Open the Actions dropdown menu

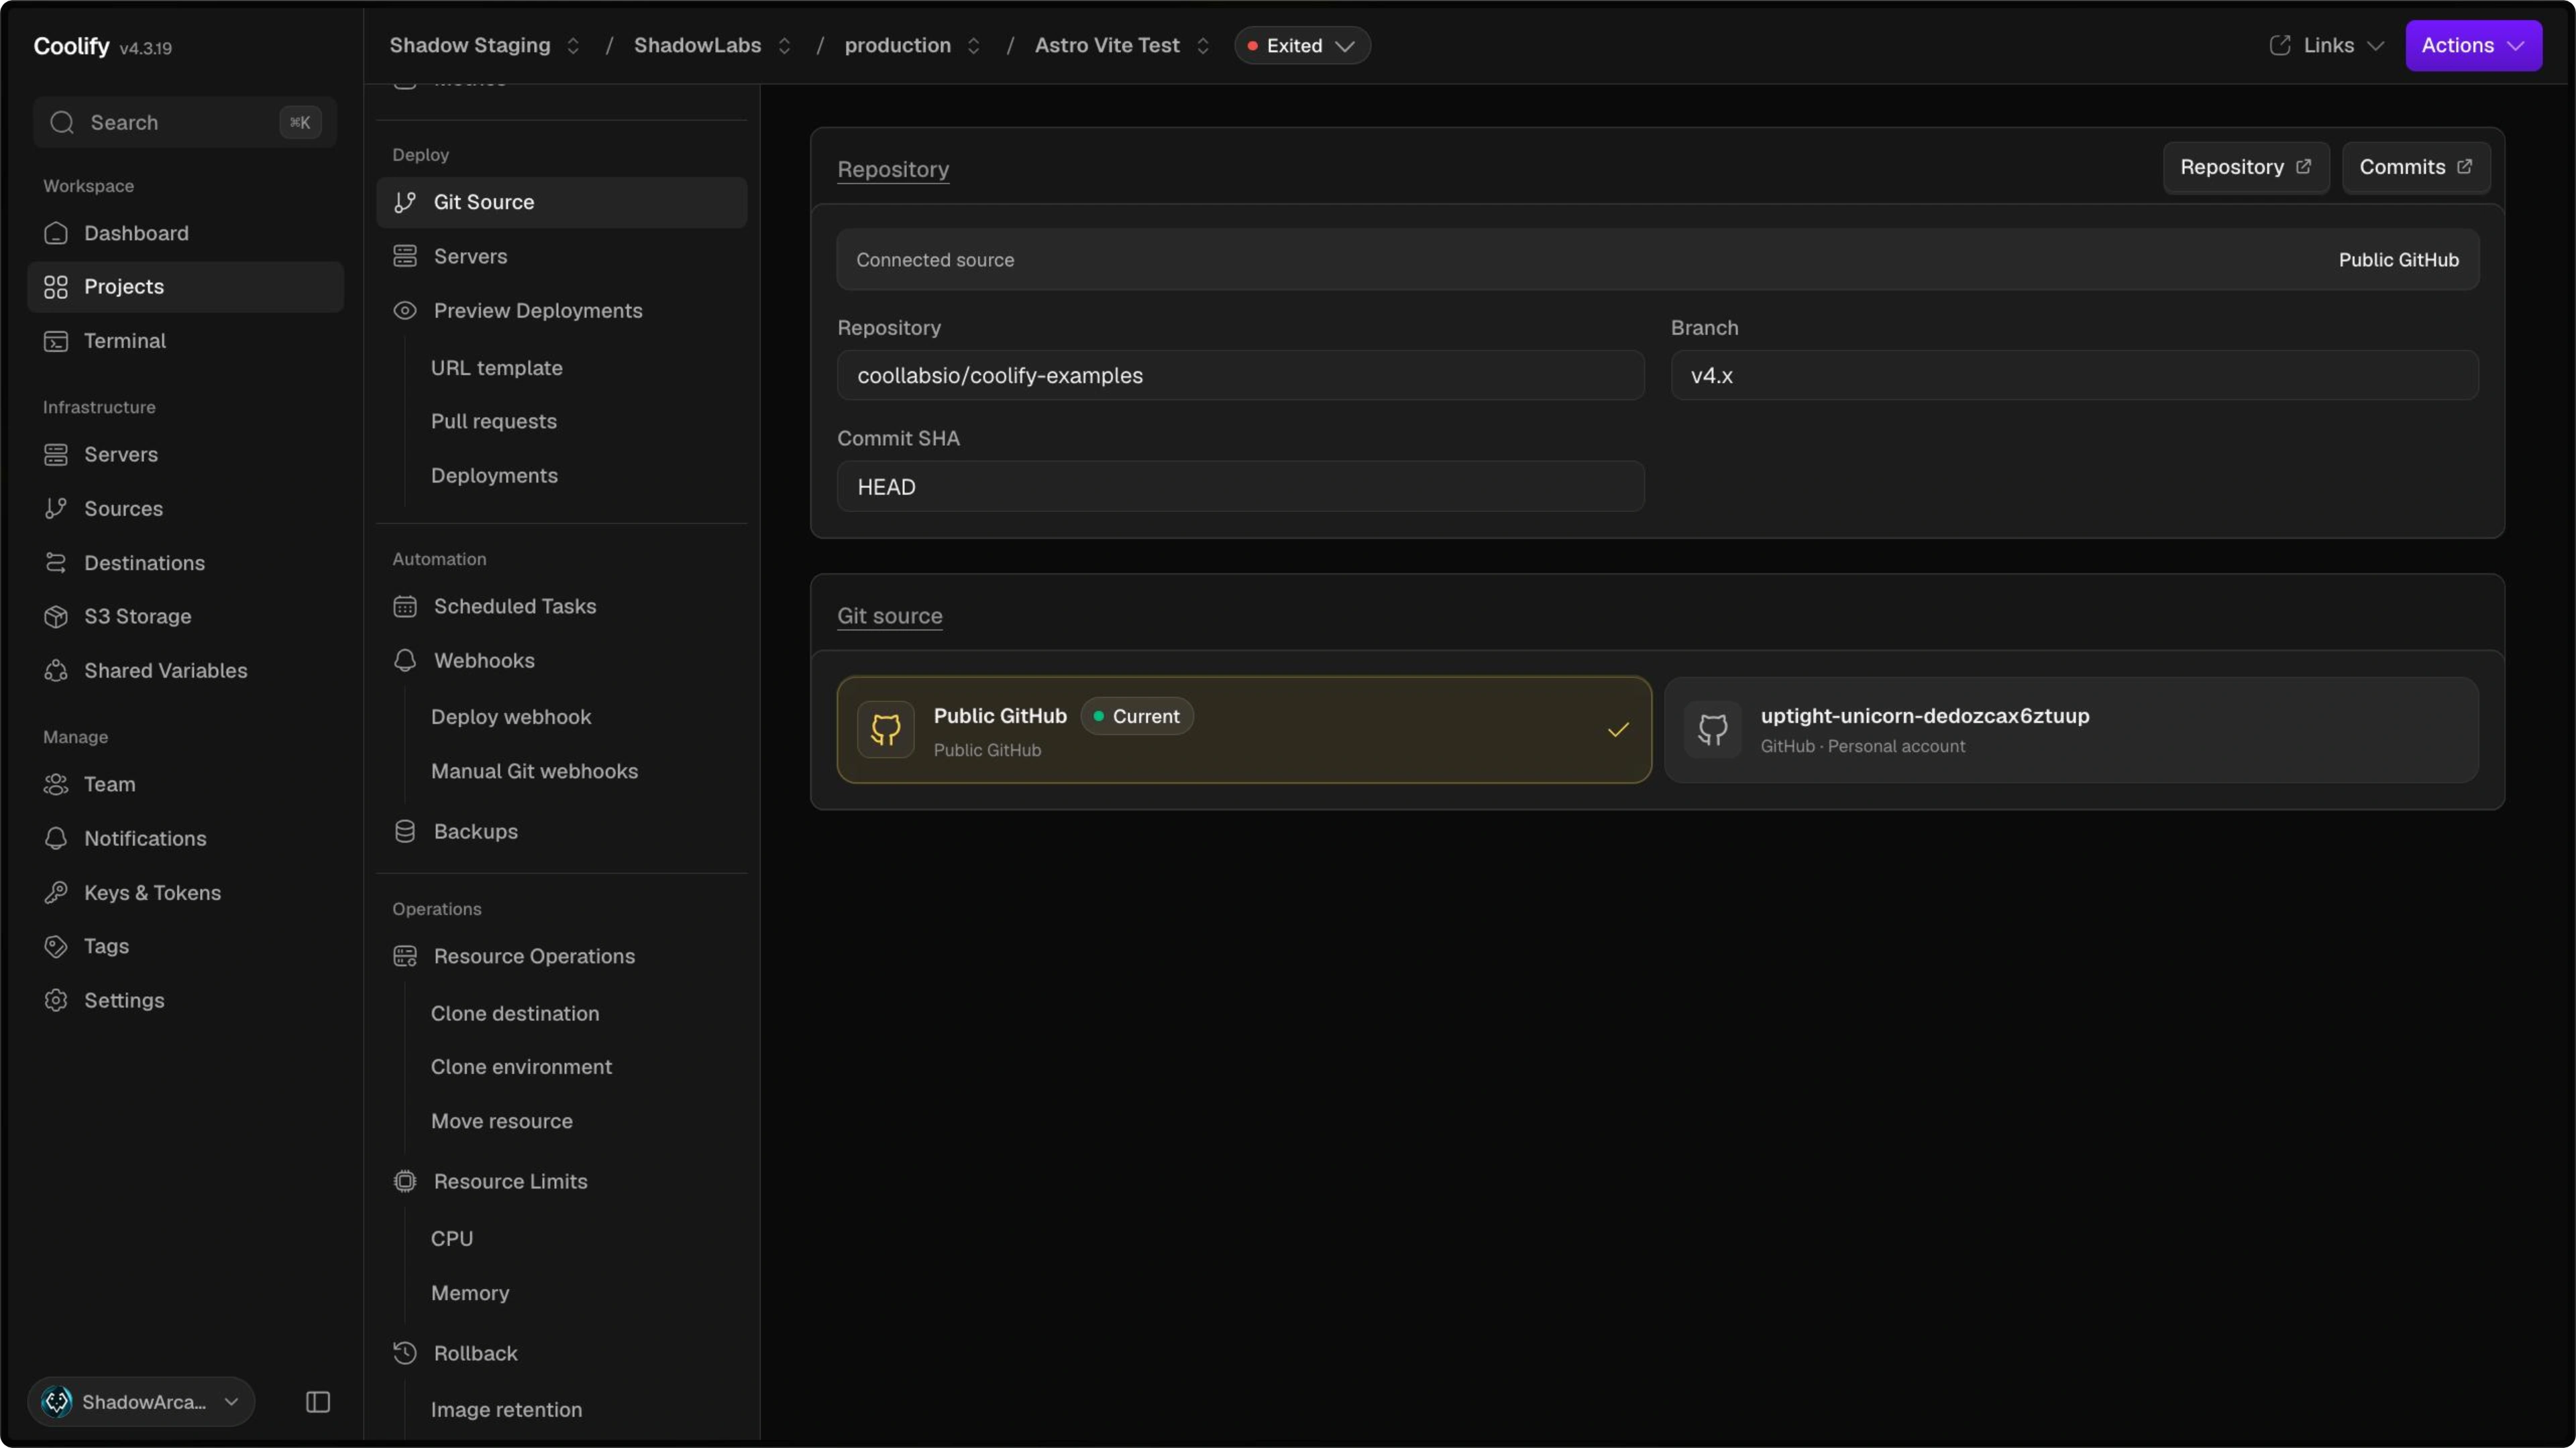pyautogui.click(x=2473, y=45)
